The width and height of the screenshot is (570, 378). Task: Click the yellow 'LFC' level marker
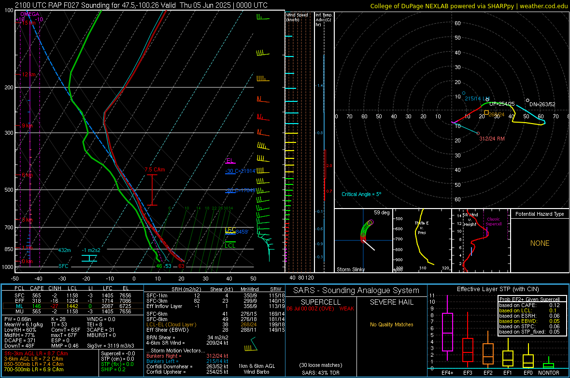click(230, 230)
